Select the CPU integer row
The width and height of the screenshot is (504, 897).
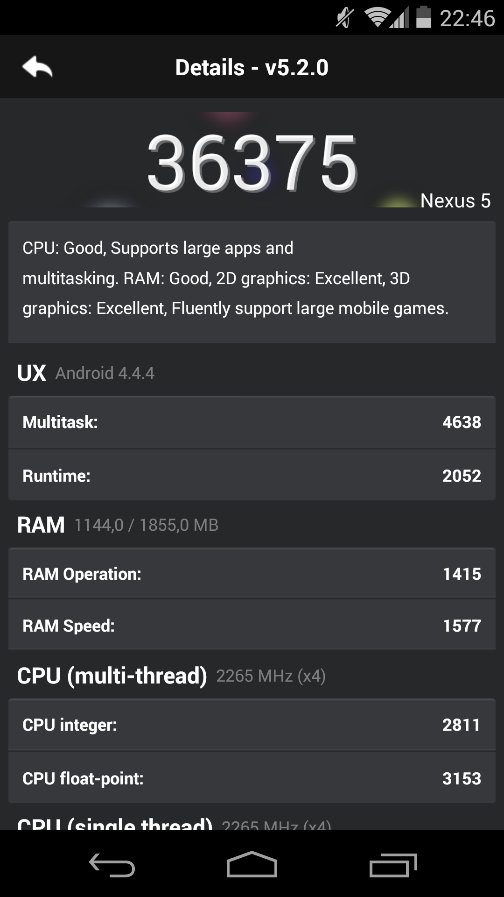pyautogui.click(x=252, y=725)
